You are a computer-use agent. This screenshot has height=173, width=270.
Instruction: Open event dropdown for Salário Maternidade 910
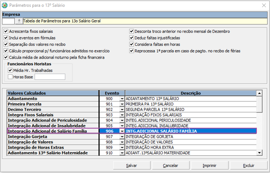(122, 153)
